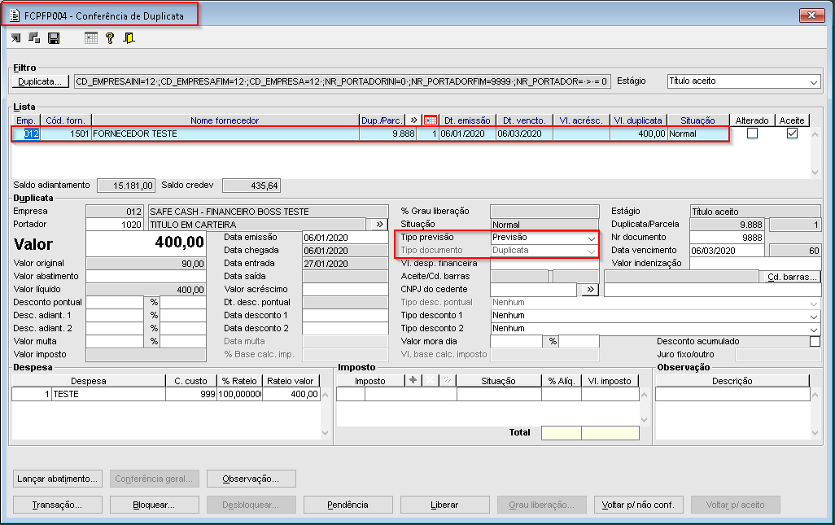Click the save floppy disk icon
Screen dimensions: 835x525
[54, 38]
